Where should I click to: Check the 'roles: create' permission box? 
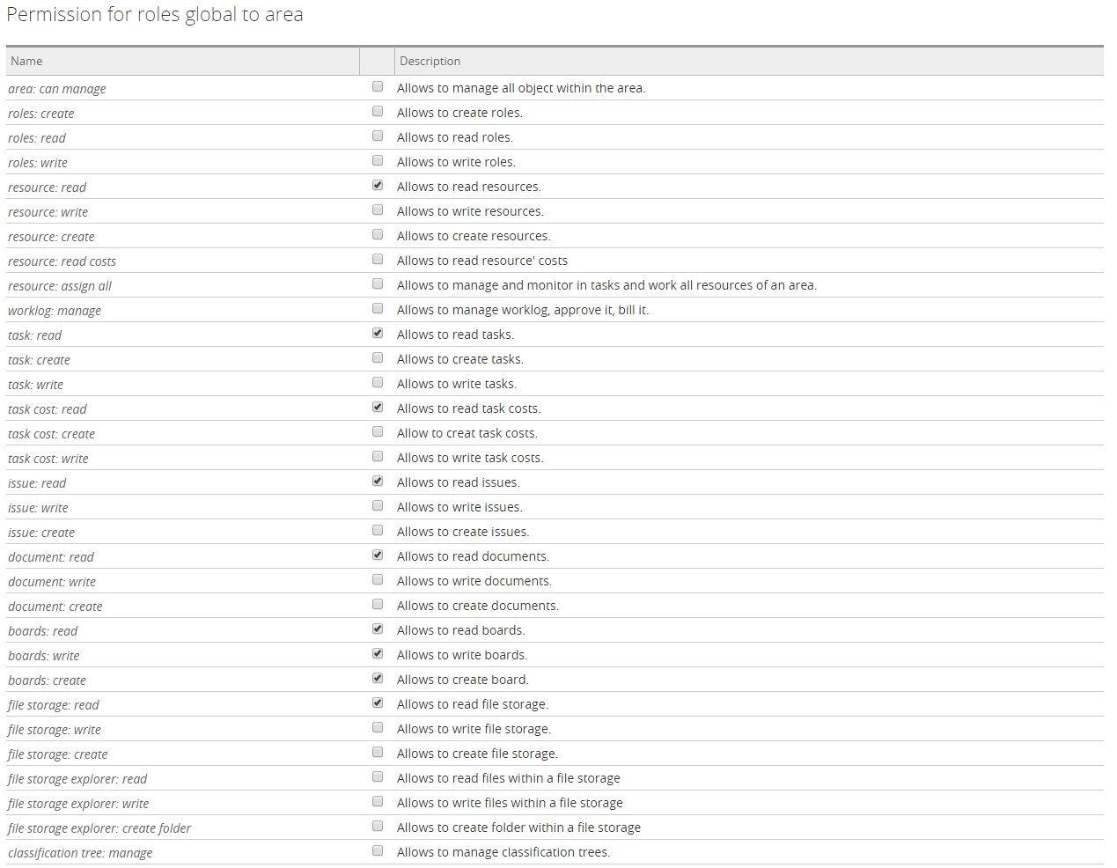click(x=378, y=112)
